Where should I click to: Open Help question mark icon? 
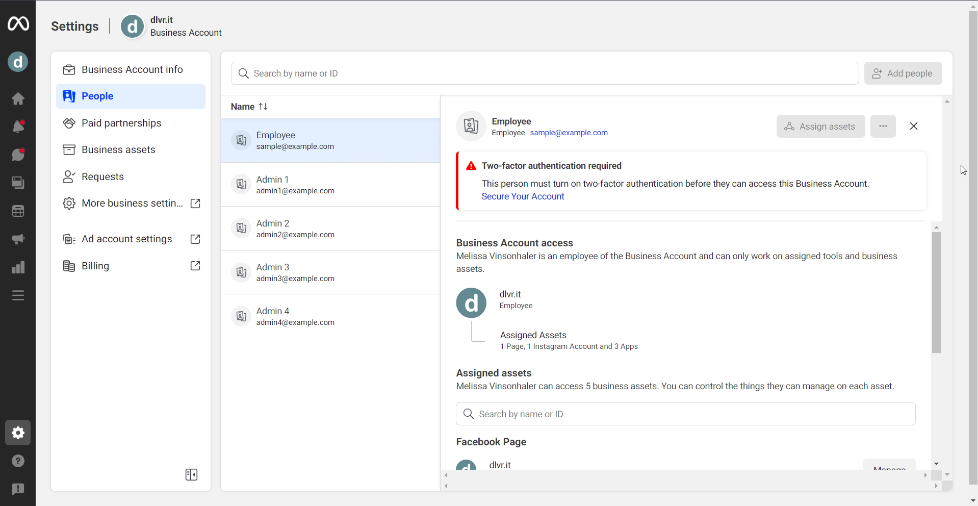tap(18, 461)
